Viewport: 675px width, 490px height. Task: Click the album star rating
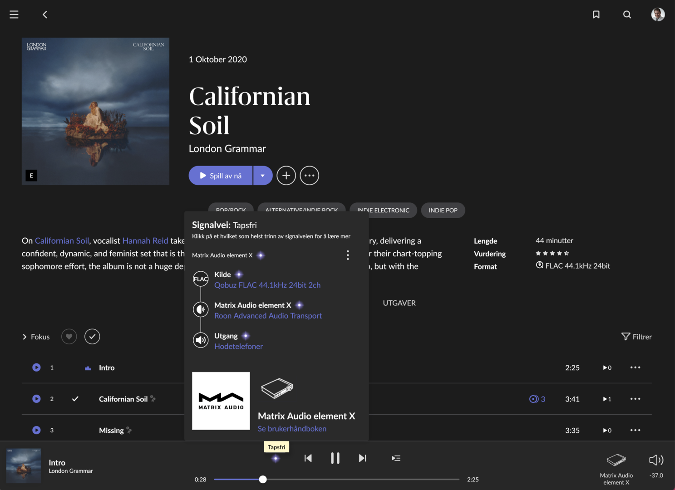pos(552,253)
